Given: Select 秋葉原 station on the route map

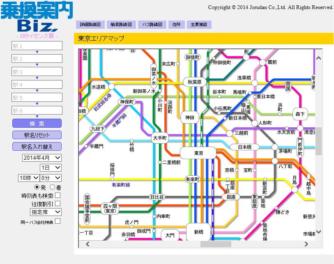Looking at the screenshot, I should click(194, 82).
